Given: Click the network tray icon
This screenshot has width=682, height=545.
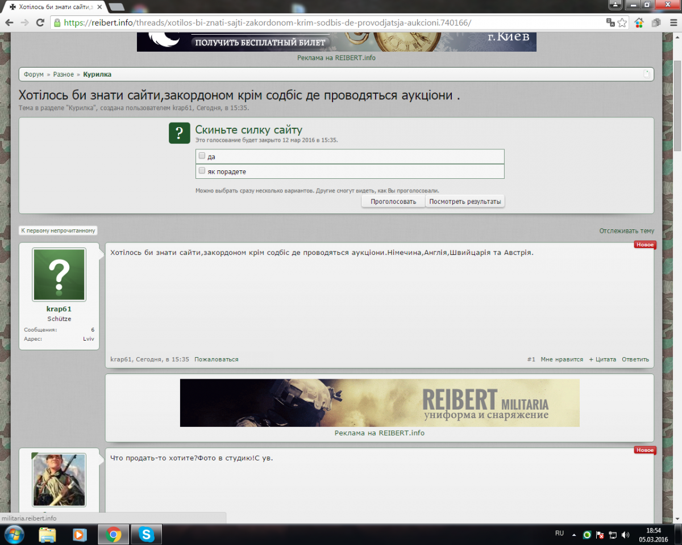Looking at the screenshot, I should coord(613,535).
